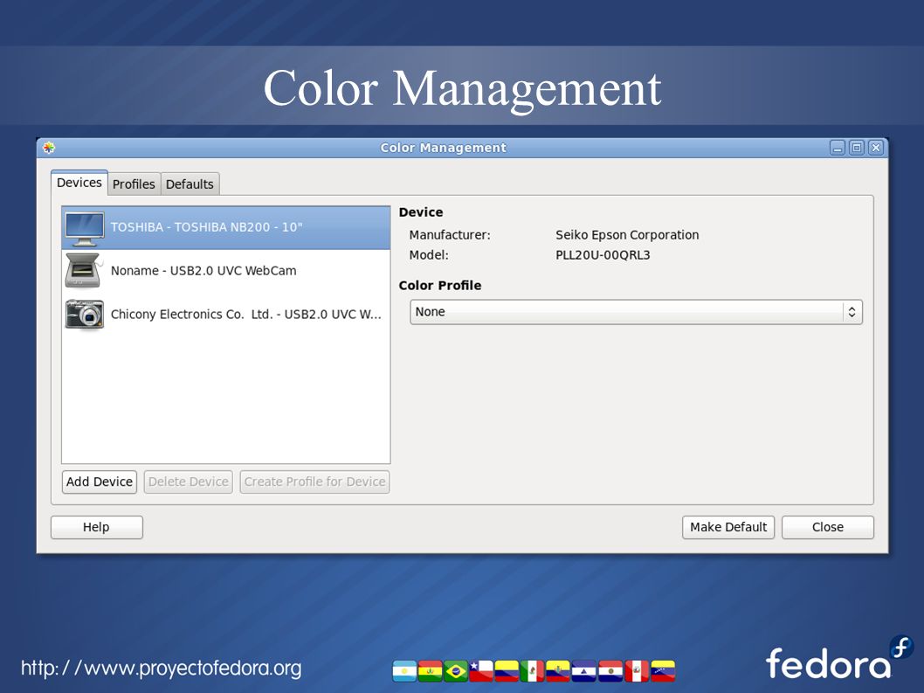Click the Close button at bottom right
This screenshot has height=693, width=924.
pyautogui.click(x=828, y=527)
